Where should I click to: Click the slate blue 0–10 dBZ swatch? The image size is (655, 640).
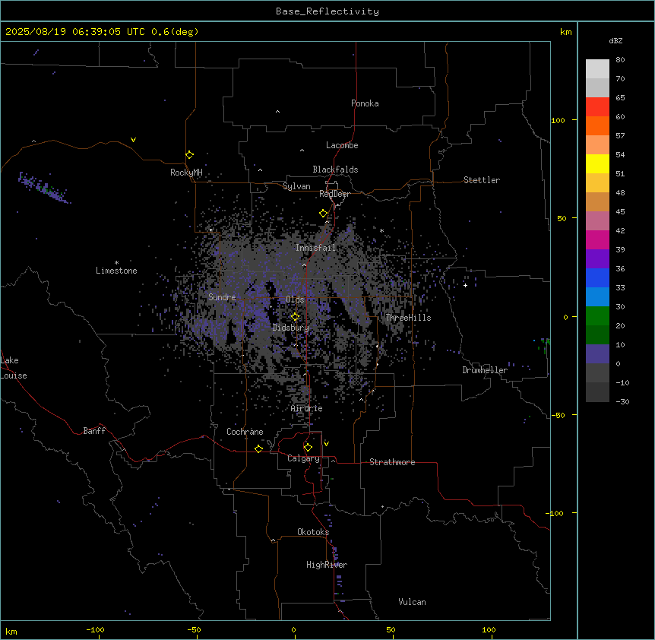point(597,354)
